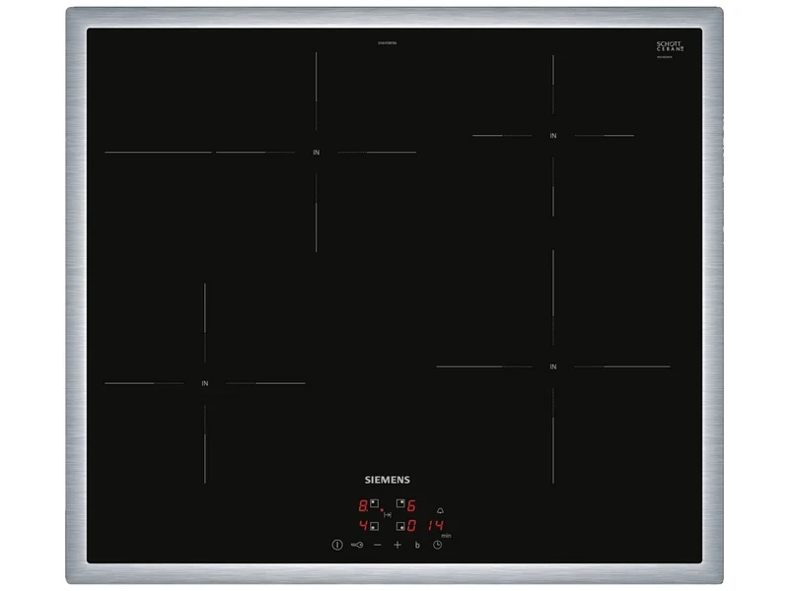Select the rear-right zone selector icon
Viewport: 789px width, 591px height.
click(400, 503)
